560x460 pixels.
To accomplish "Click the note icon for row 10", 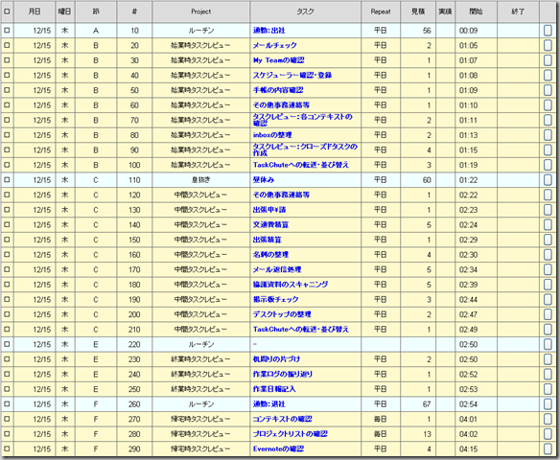I will (x=548, y=31).
